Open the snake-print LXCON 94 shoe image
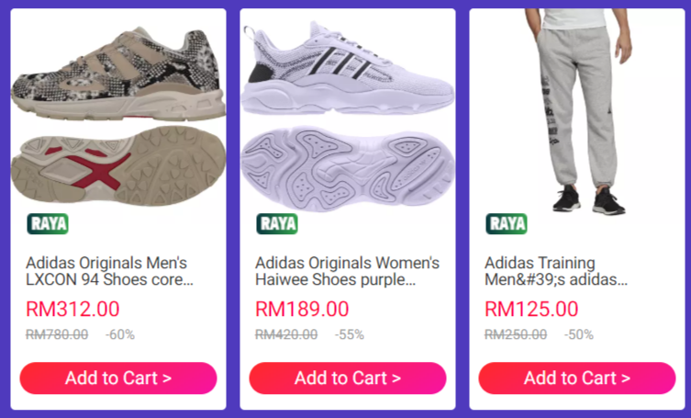 tap(118, 110)
